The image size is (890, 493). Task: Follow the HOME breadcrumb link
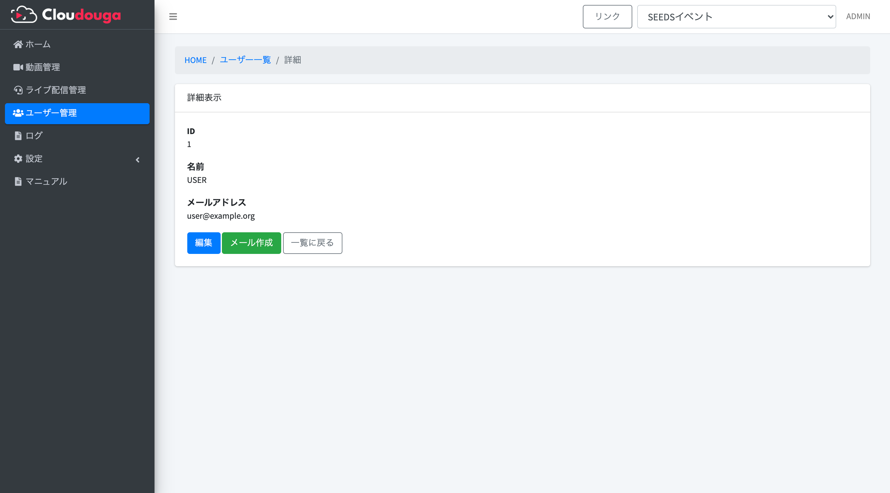pos(195,60)
